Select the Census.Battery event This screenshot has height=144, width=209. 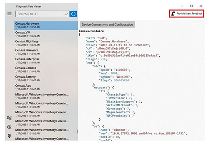click(x=46, y=78)
